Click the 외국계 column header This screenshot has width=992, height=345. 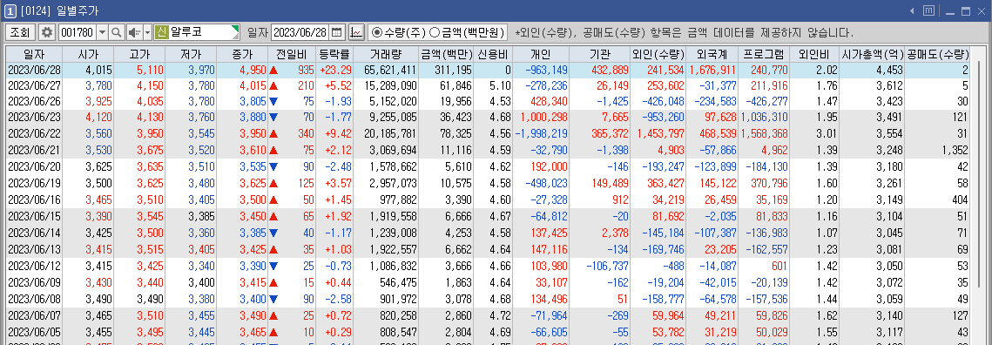click(712, 54)
